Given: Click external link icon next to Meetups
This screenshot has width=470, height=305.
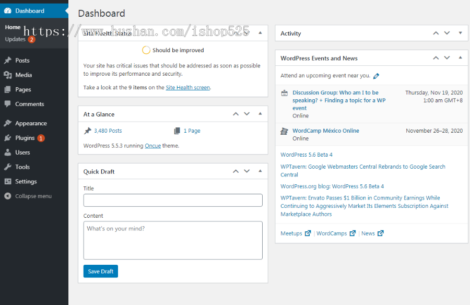Looking at the screenshot, I should point(308,233).
